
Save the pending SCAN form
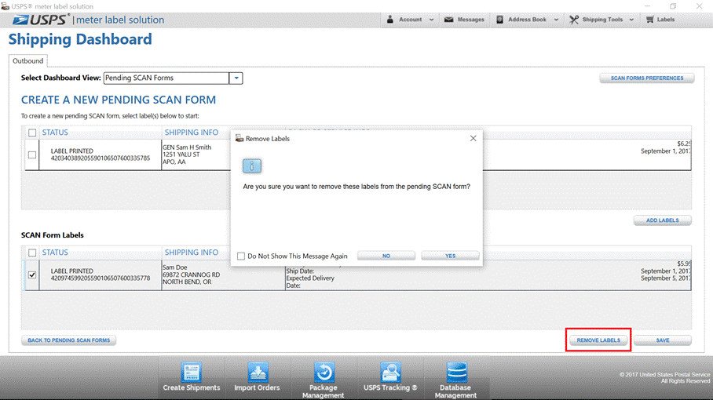(663, 340)
